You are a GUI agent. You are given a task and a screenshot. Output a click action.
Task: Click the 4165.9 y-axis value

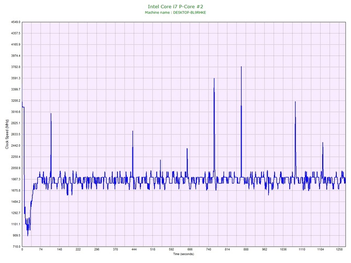coord(16,44)
